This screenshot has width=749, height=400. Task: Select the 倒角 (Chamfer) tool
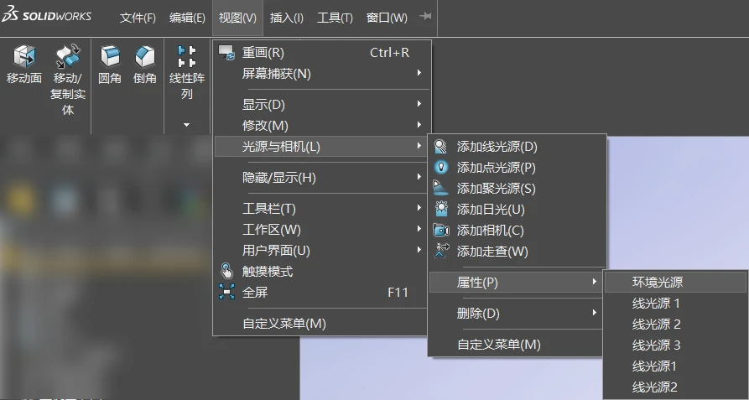click(x=145, y=64)
